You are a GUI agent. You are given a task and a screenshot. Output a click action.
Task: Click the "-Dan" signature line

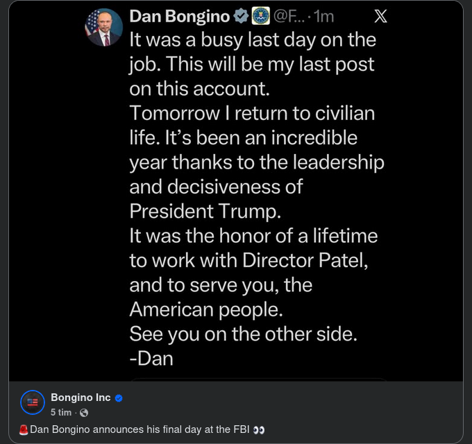[151, 358]
